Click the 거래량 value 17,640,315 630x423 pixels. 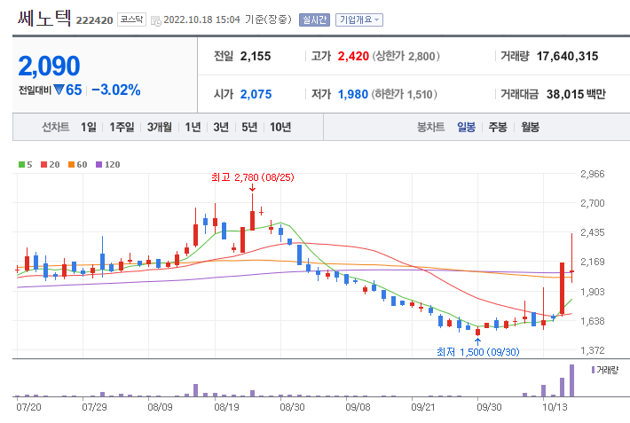click(567, 56)
